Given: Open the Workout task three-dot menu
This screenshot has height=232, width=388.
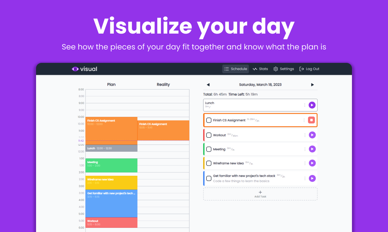Looking at the screenshot, I should click(x=305, y=135).
